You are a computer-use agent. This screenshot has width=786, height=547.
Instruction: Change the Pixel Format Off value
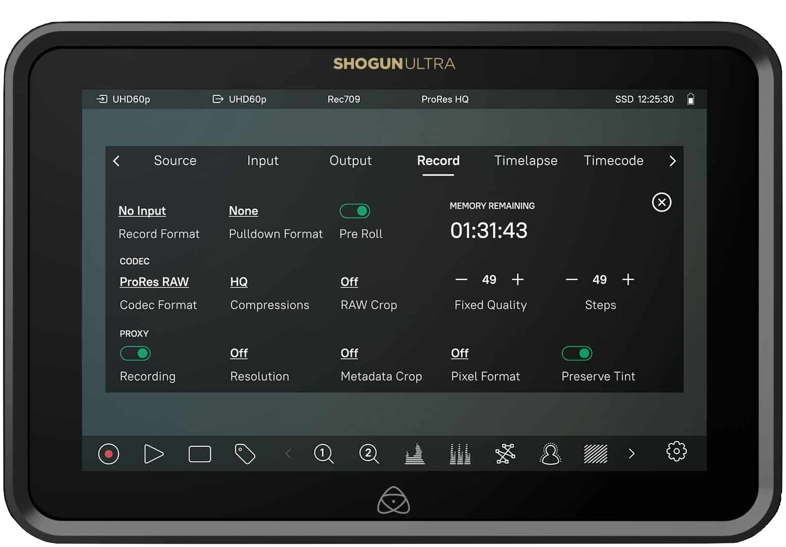pos(459,353)
